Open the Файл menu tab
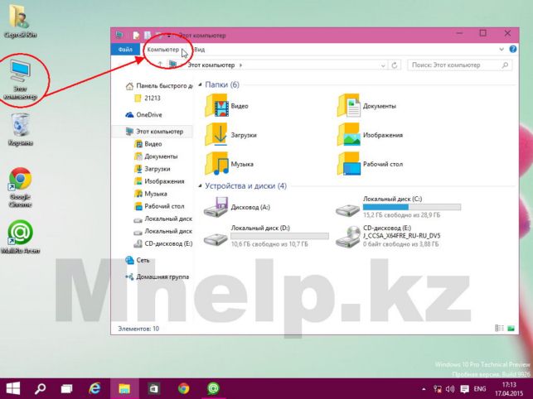The height and width of the screenshot is (399, 533). coord(125,50)
